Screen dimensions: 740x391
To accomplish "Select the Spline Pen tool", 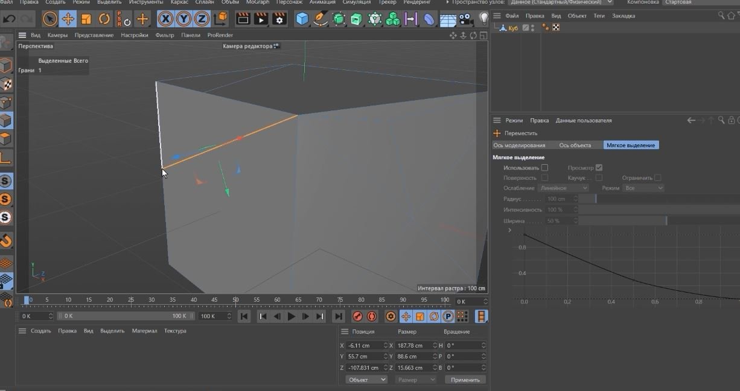I will pyautogui.click(x=321, y=19).
